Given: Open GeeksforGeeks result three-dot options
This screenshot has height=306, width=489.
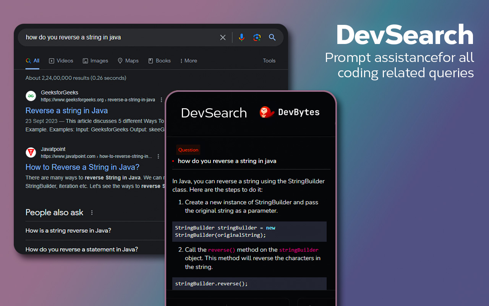Looking at the screenshot, I should coord(161,100).
